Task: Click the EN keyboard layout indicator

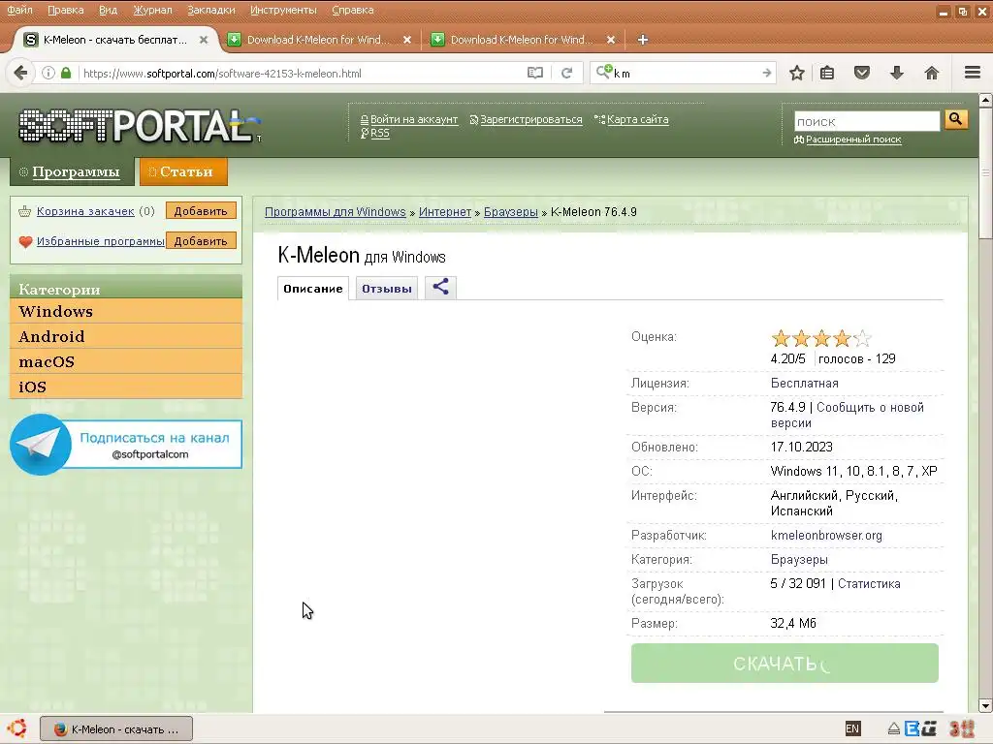Action: pyautogui.click(x=852, y=728)
